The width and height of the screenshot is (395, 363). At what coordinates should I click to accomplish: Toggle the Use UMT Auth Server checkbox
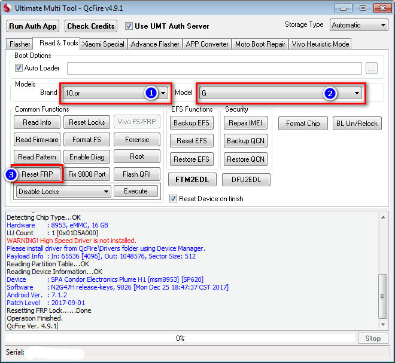[x=129, y=26]
